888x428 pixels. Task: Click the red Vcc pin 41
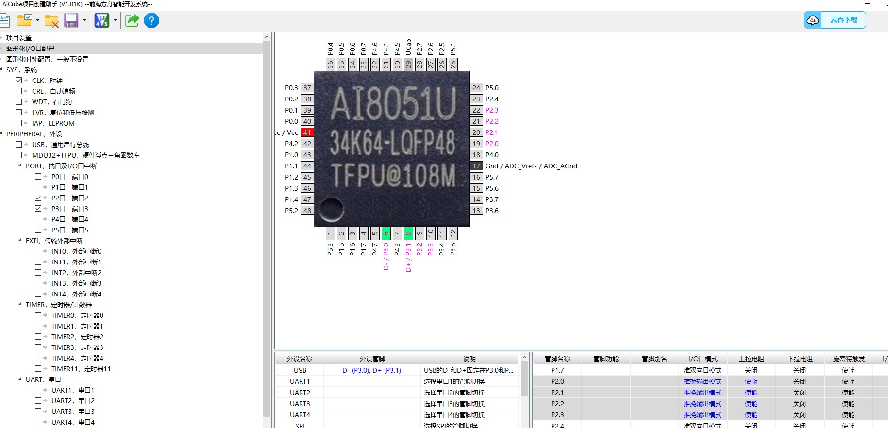[307, 132]
